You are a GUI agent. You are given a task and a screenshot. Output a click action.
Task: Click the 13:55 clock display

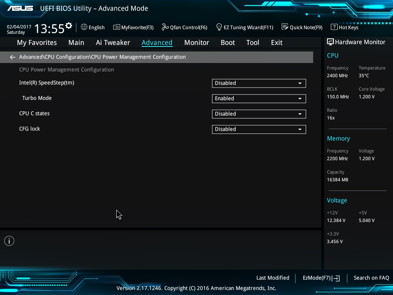(x=49, y=28)
